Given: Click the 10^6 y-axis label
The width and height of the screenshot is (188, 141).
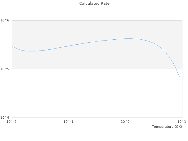Looking at the screenshot, I should pos(6,20).
